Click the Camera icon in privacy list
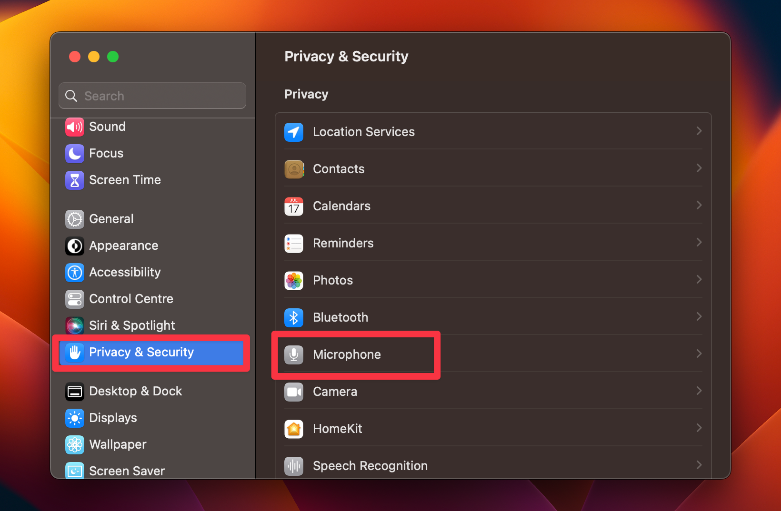Screen dimensions: 781x511 (x=294, y=392)
